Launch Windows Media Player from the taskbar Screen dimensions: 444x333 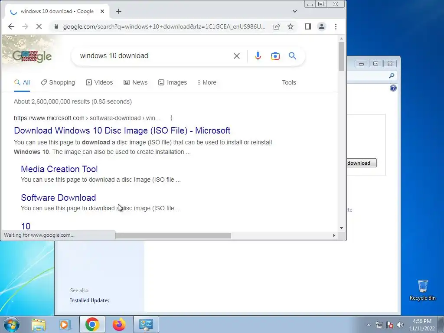[65, 324]
